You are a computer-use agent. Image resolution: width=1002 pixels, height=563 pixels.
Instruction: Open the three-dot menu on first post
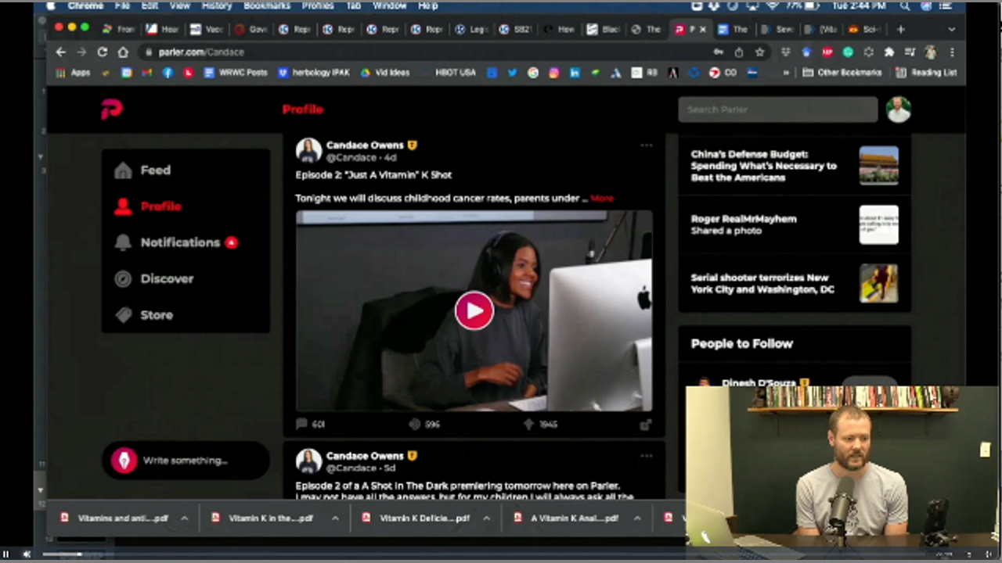[x=646, y=145]
